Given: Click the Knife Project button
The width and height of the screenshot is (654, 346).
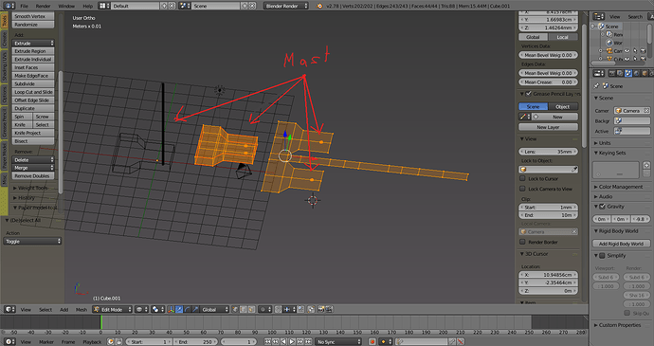Looking at the screenshot, I should [33, 133].
